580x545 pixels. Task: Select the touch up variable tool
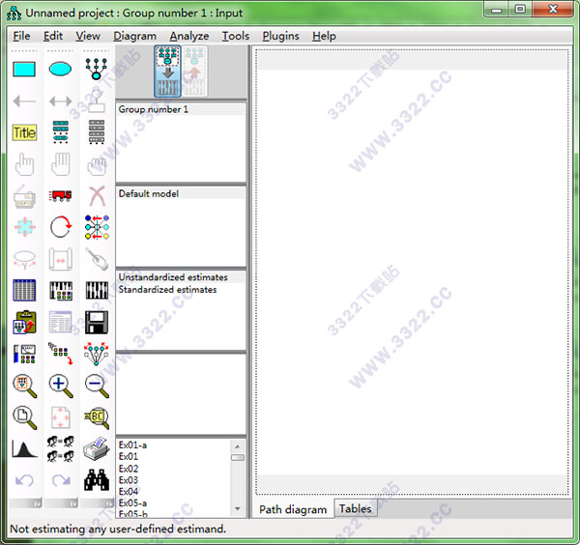click(97, 259)
